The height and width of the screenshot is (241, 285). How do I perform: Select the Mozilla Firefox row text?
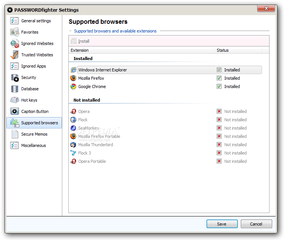(x=91, y=78)
